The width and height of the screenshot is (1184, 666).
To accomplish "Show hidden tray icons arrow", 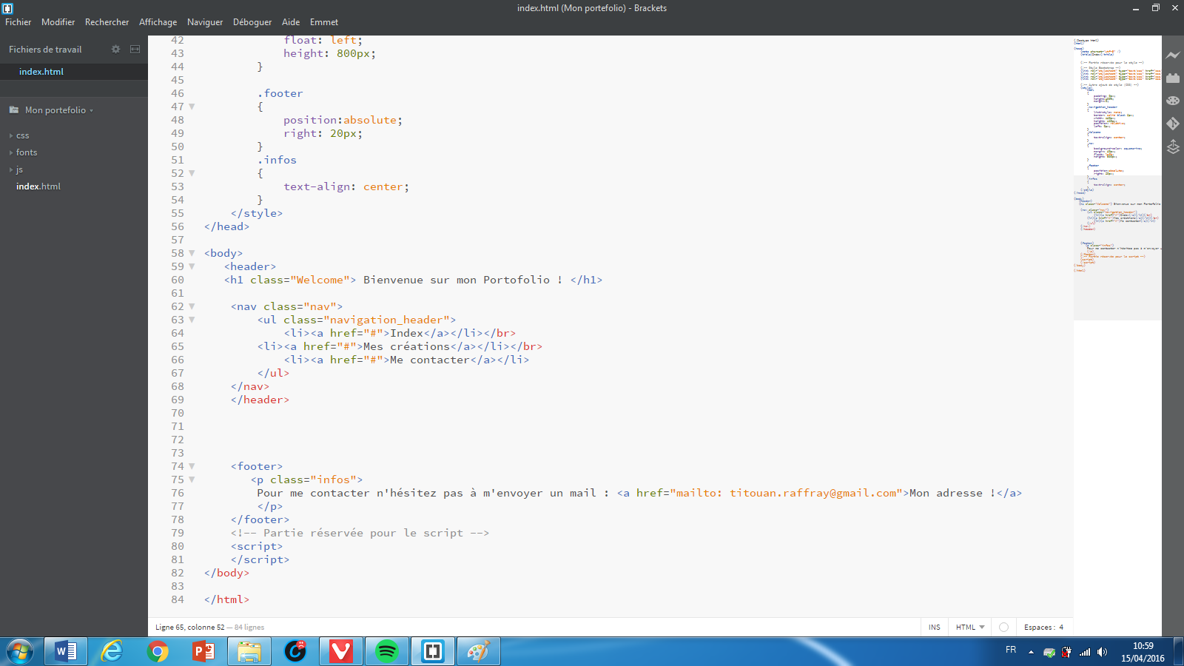I will [x=1031, y=652].
